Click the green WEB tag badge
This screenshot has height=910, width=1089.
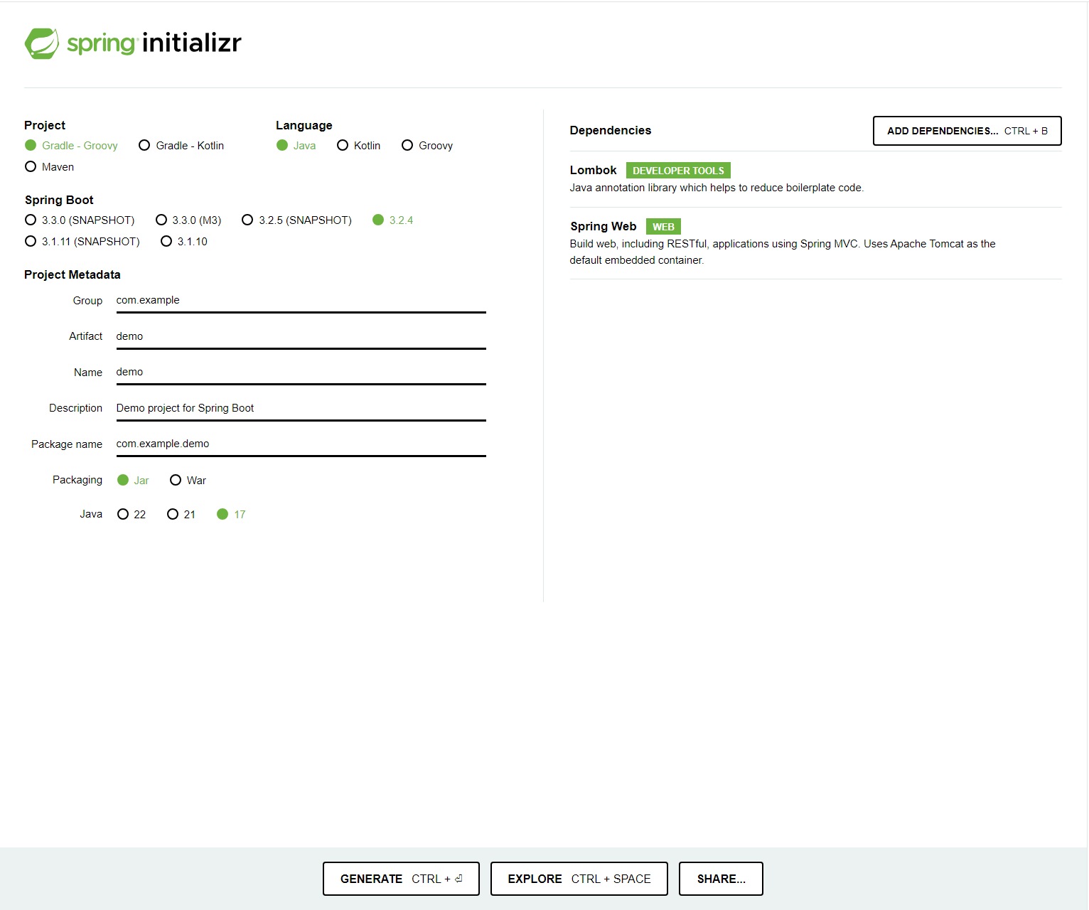click(663, 227)
